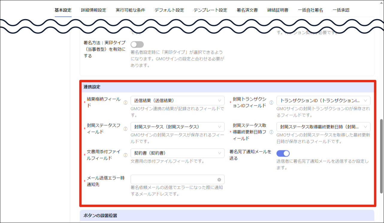The image size is (384, 223).
Task: Click the 署名完了通知メールを送る label
Action: click(x=250, y=155)
